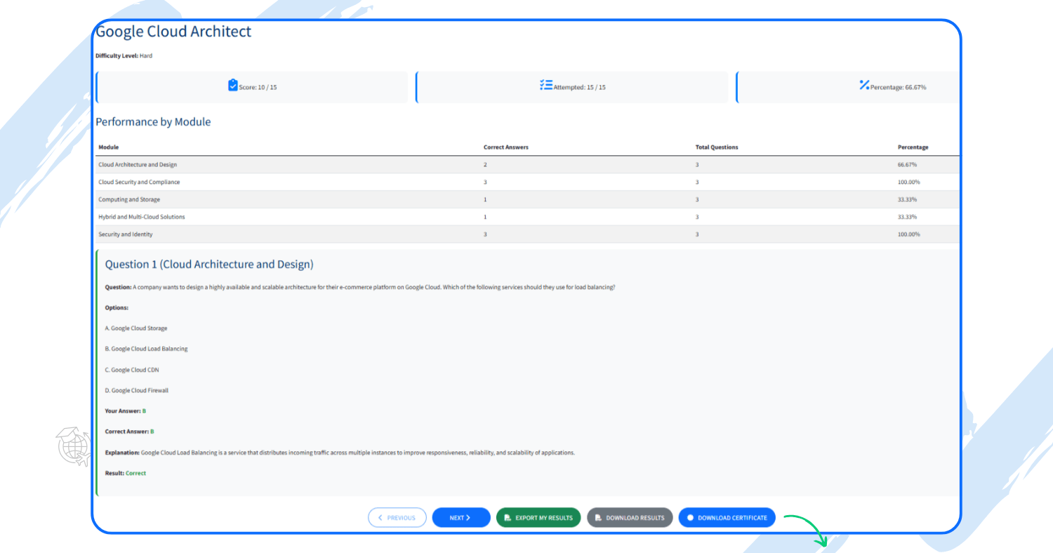Go to the next question
Viewport: 1053px width, 553px height.
point(461,518)
